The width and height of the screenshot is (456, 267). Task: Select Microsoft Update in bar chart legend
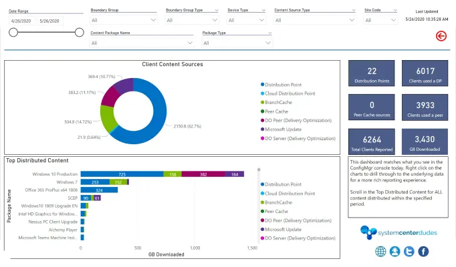pos(283,229)
